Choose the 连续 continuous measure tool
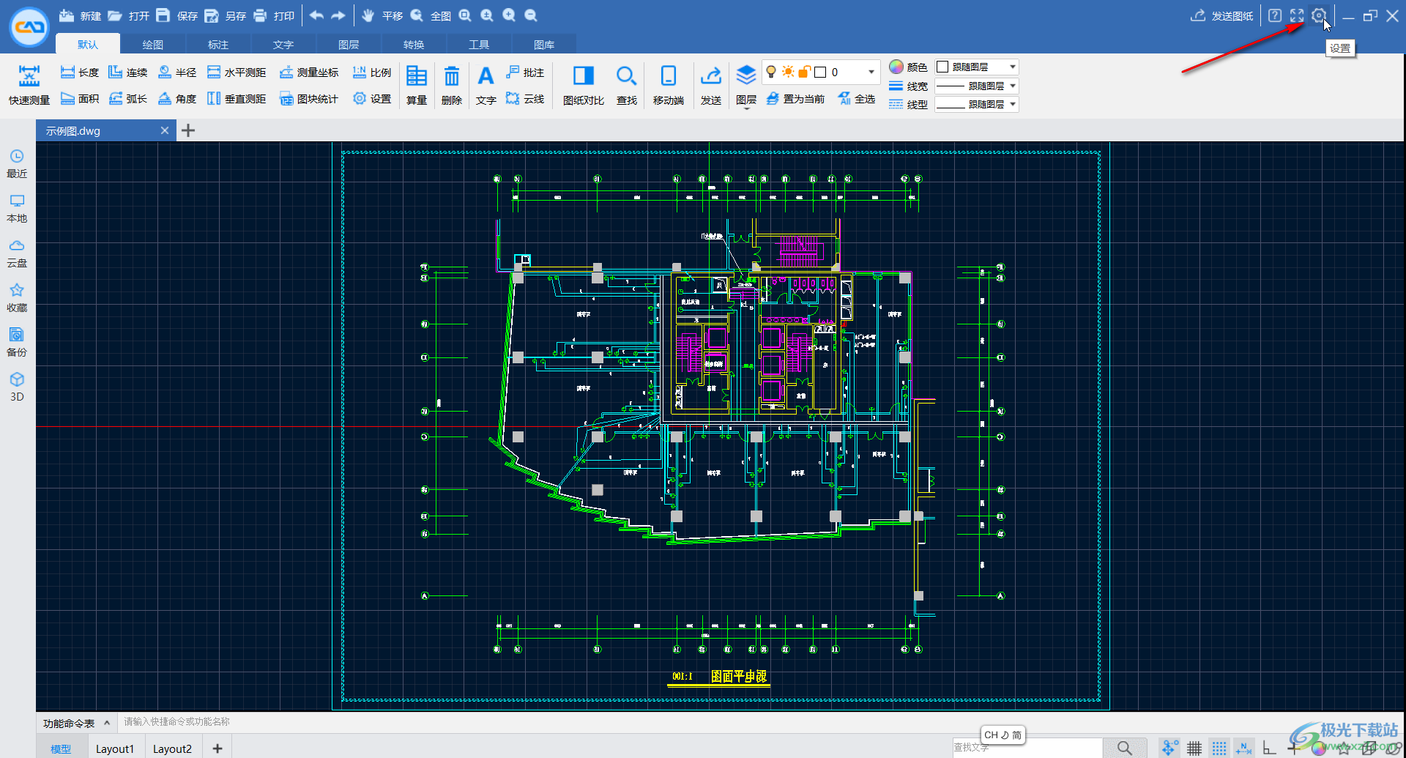 128,72
